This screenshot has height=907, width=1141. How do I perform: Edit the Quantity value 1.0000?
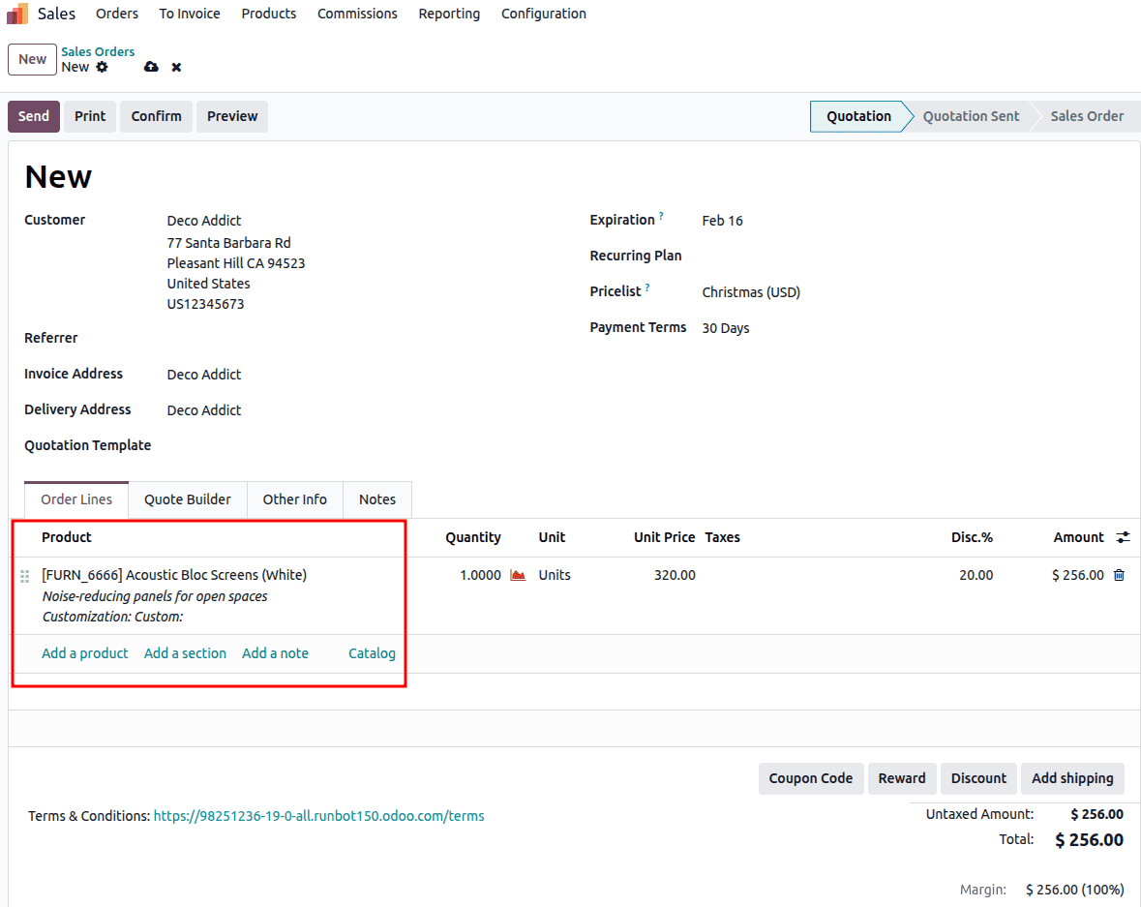(x=480, y=574)
